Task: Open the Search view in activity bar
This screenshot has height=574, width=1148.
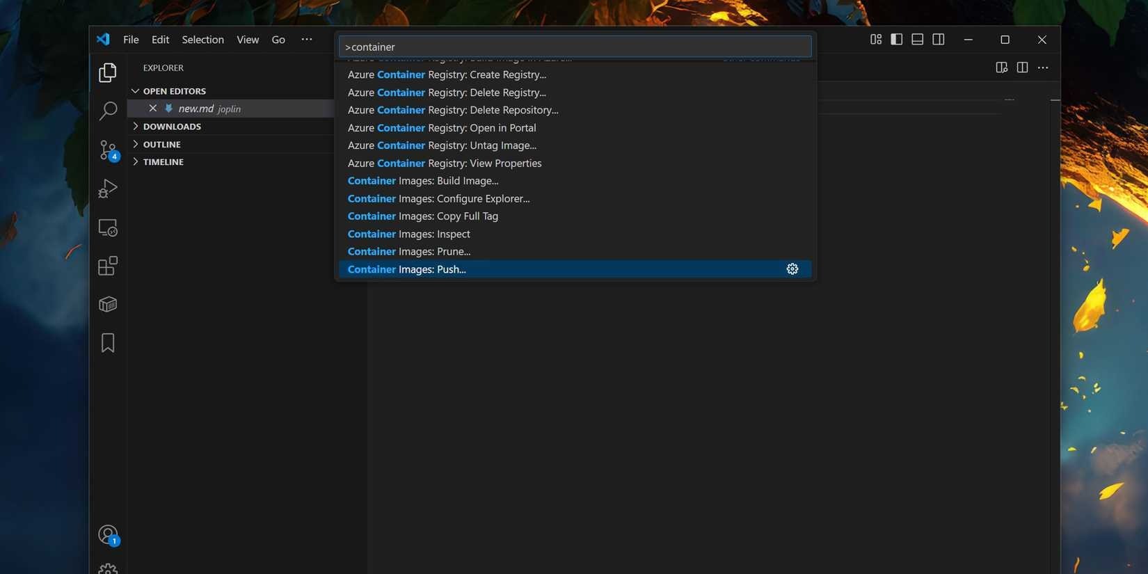Action: 108,111
